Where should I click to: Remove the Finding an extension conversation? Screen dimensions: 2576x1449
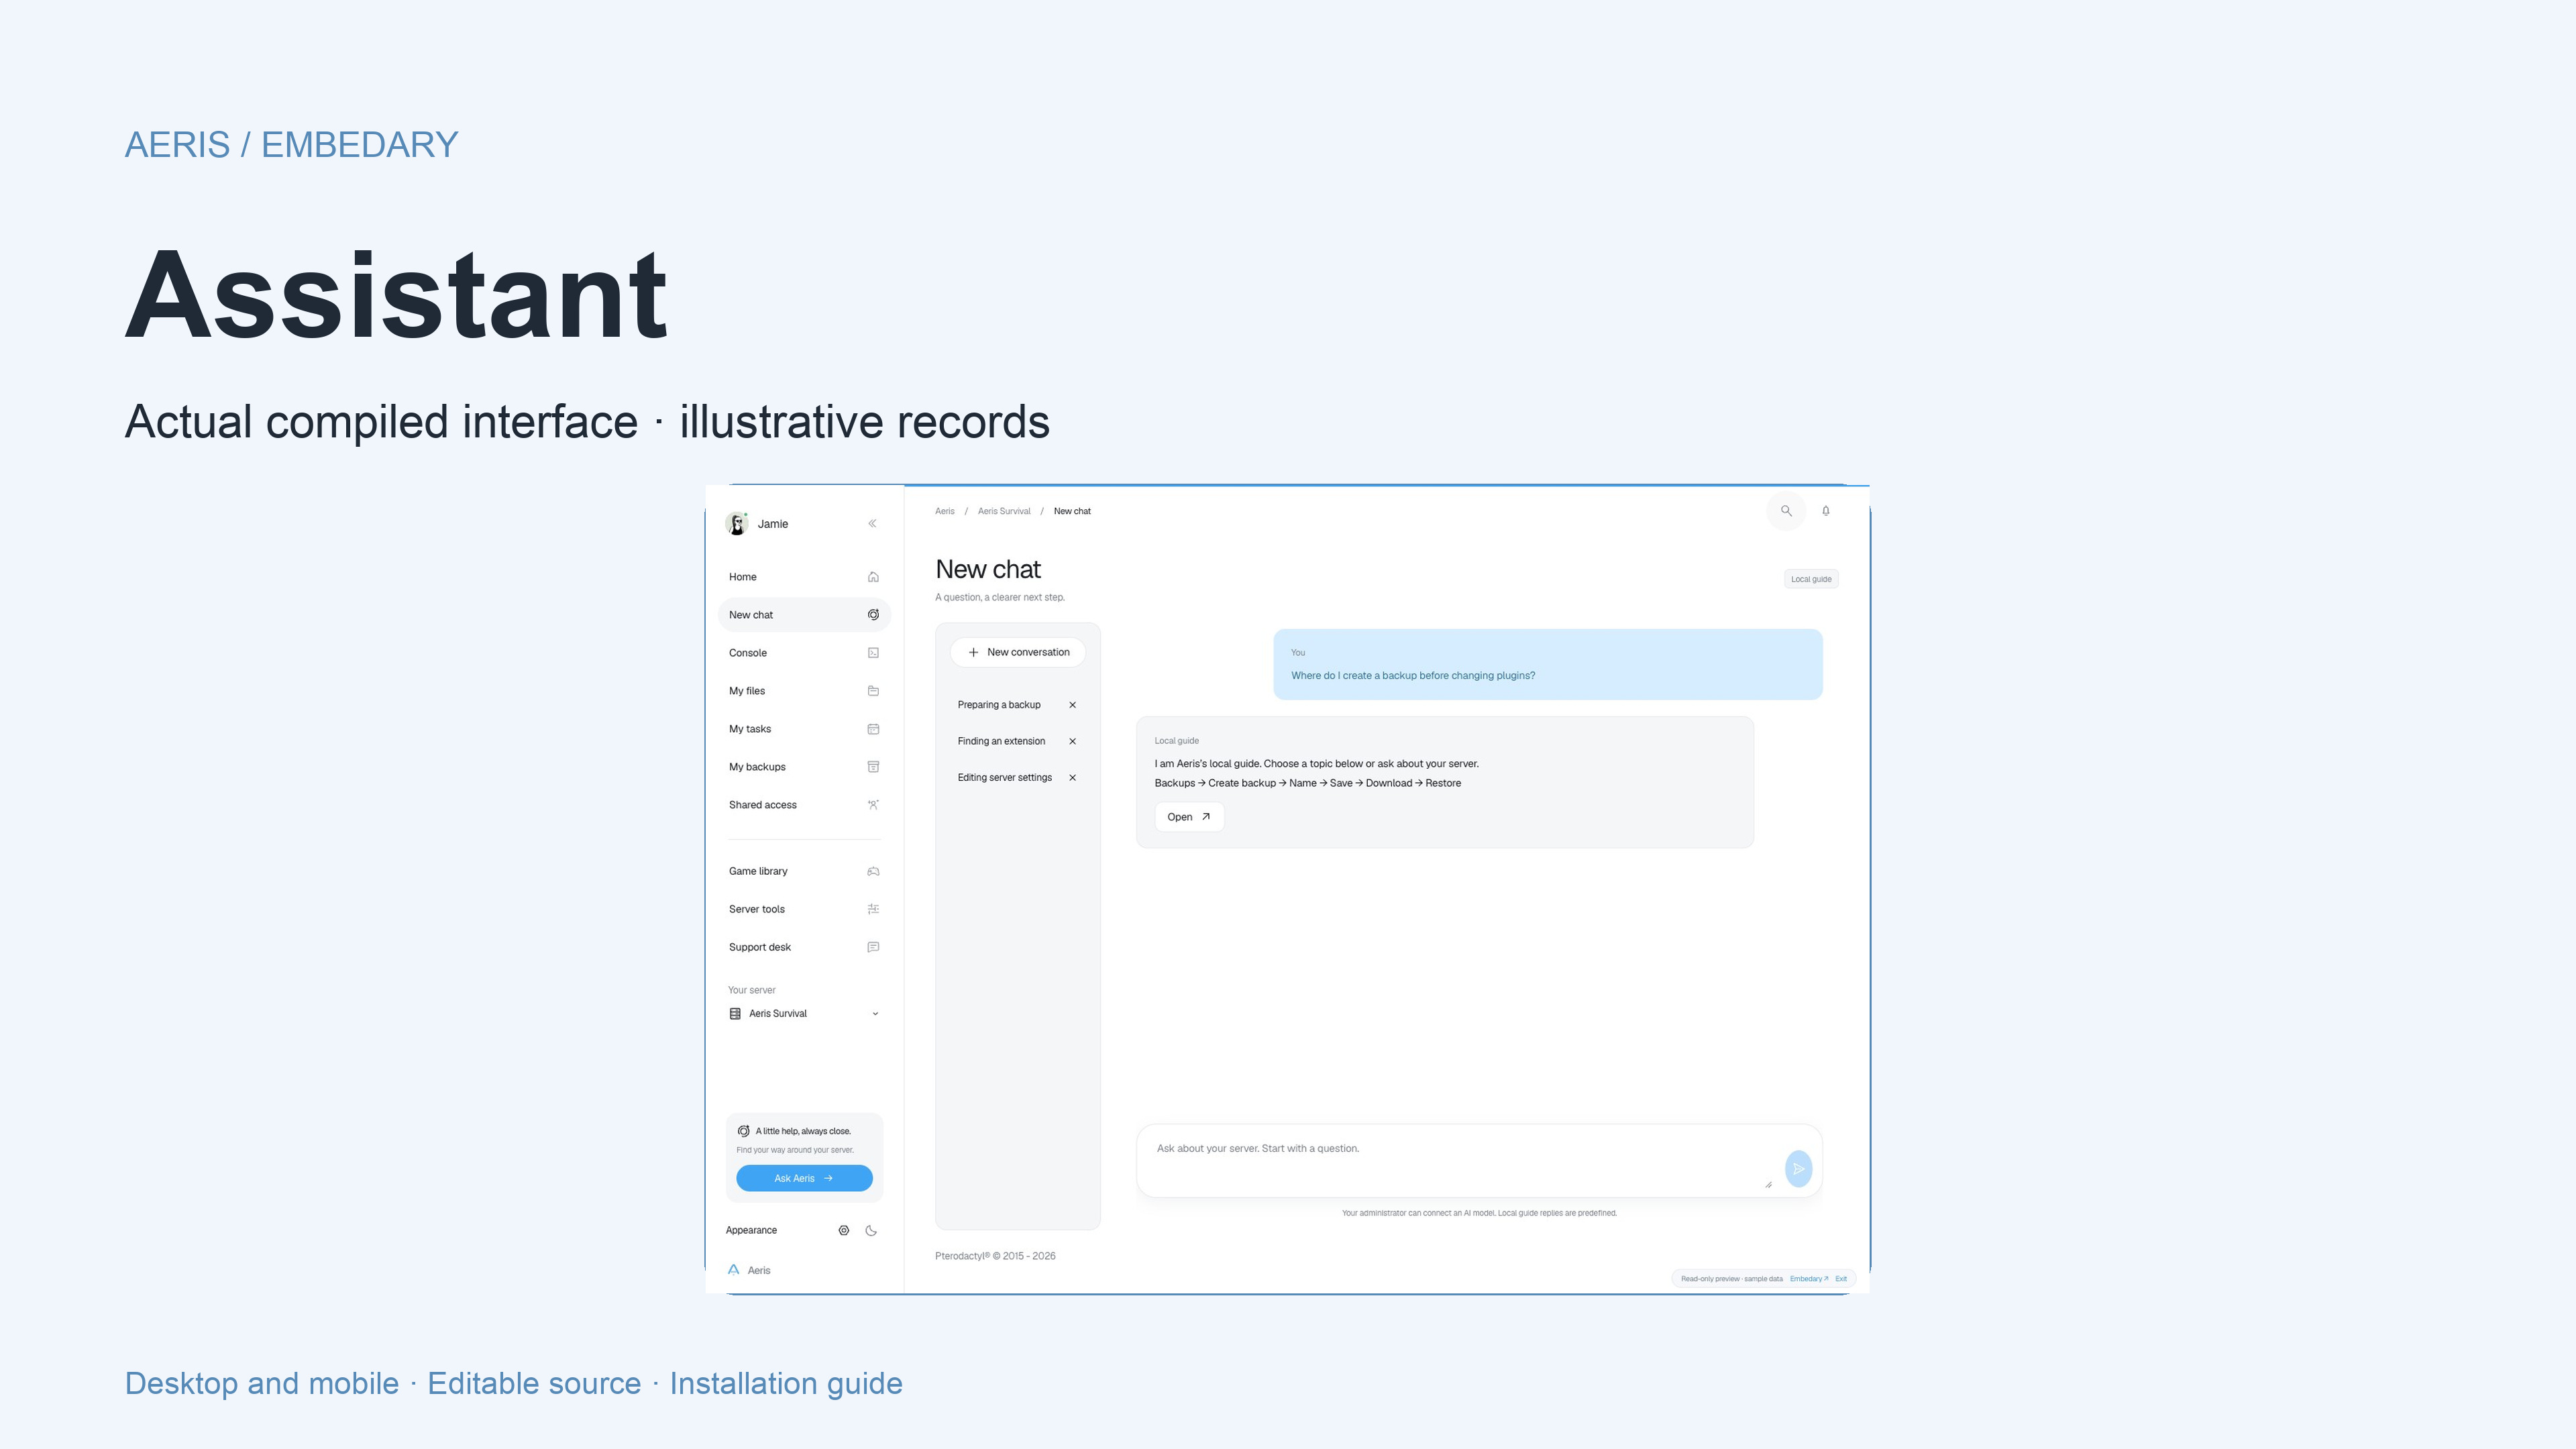(x=1072, y=741)
